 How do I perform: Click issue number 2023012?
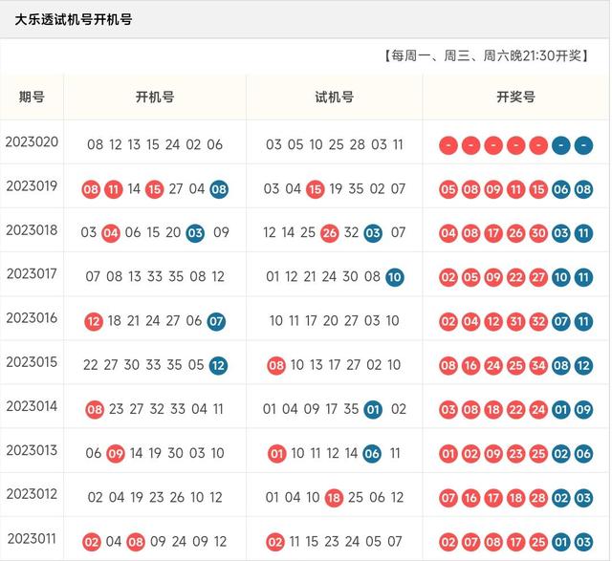coord(32,494)
